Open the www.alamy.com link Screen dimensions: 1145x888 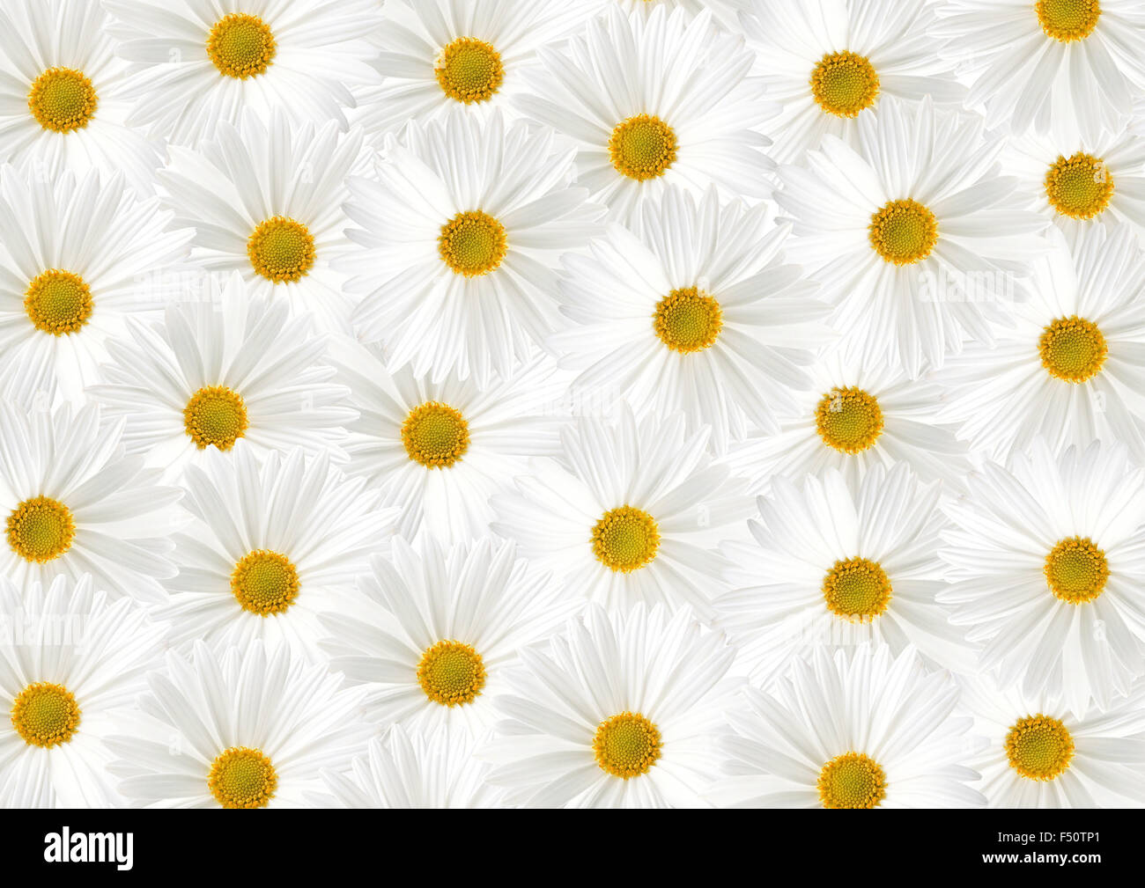(1040, 858)
